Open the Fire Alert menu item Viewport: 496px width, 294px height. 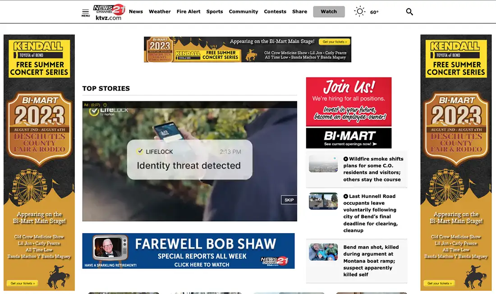tap(188, 11)
